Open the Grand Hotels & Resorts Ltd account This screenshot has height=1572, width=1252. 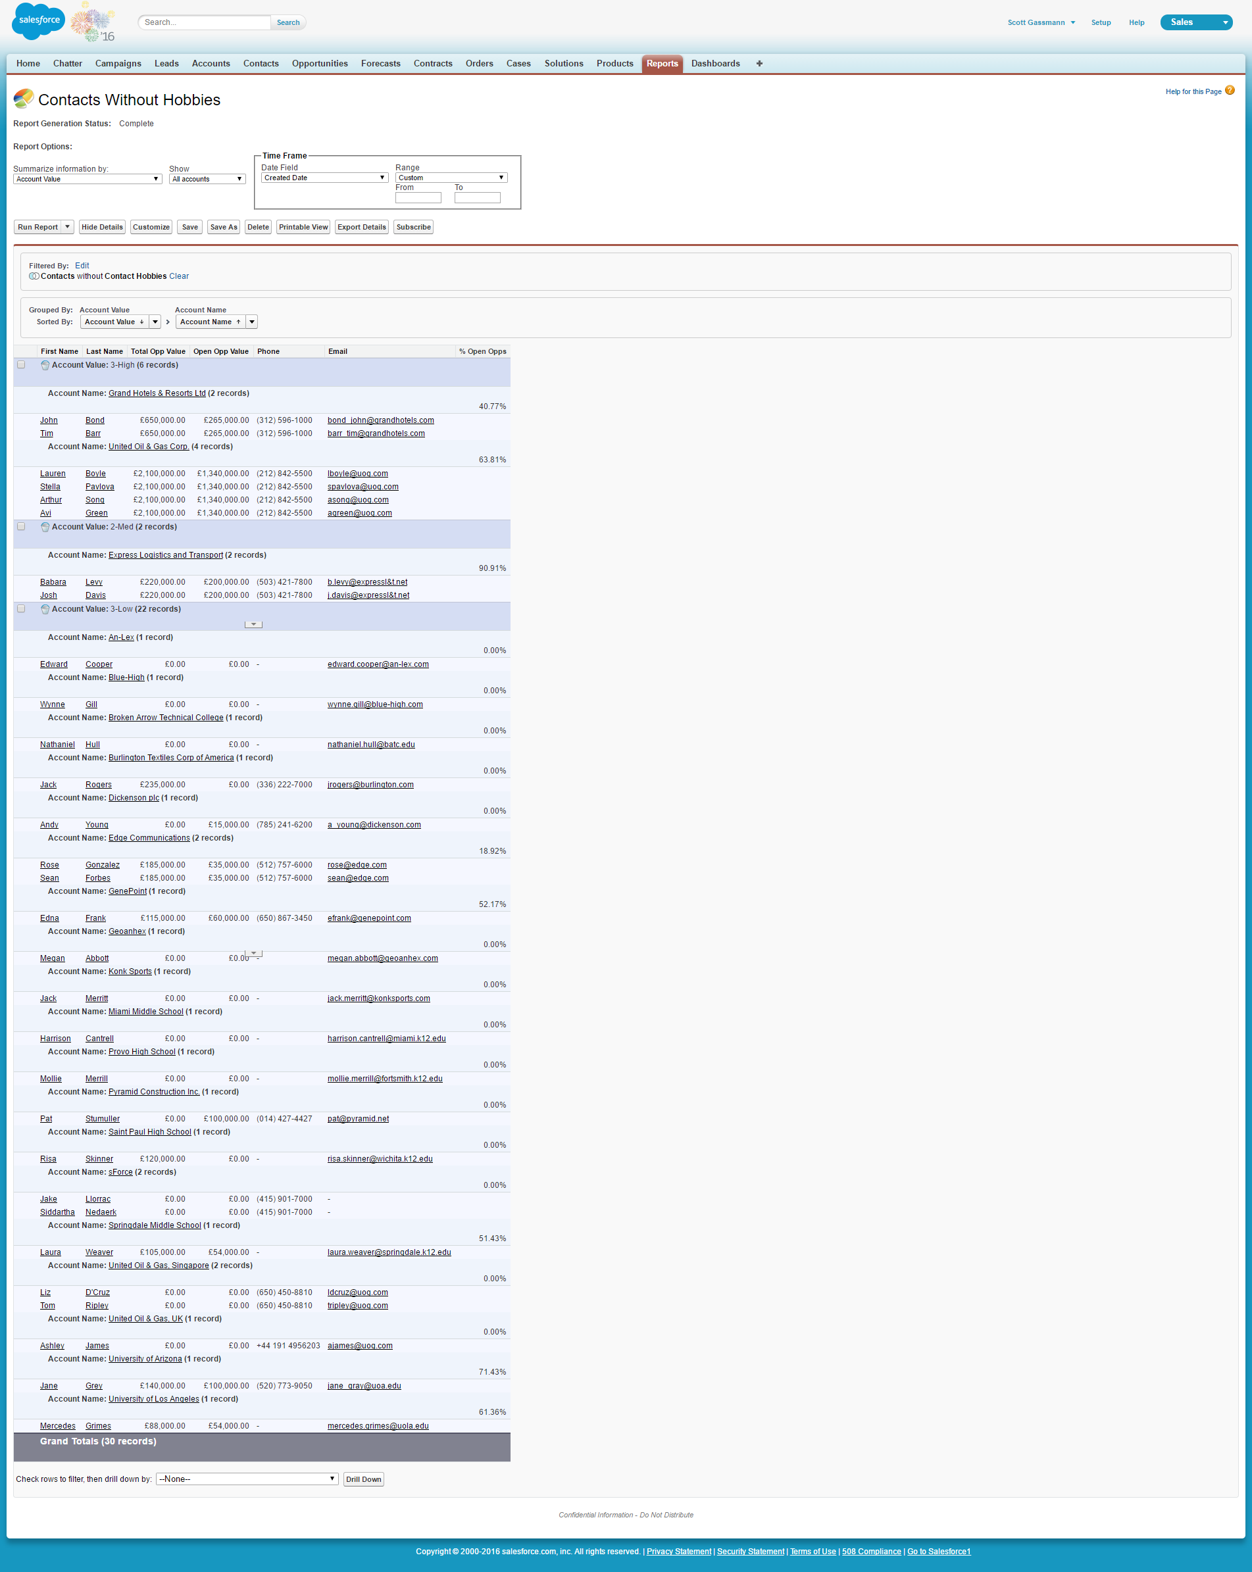click(157, 394)
